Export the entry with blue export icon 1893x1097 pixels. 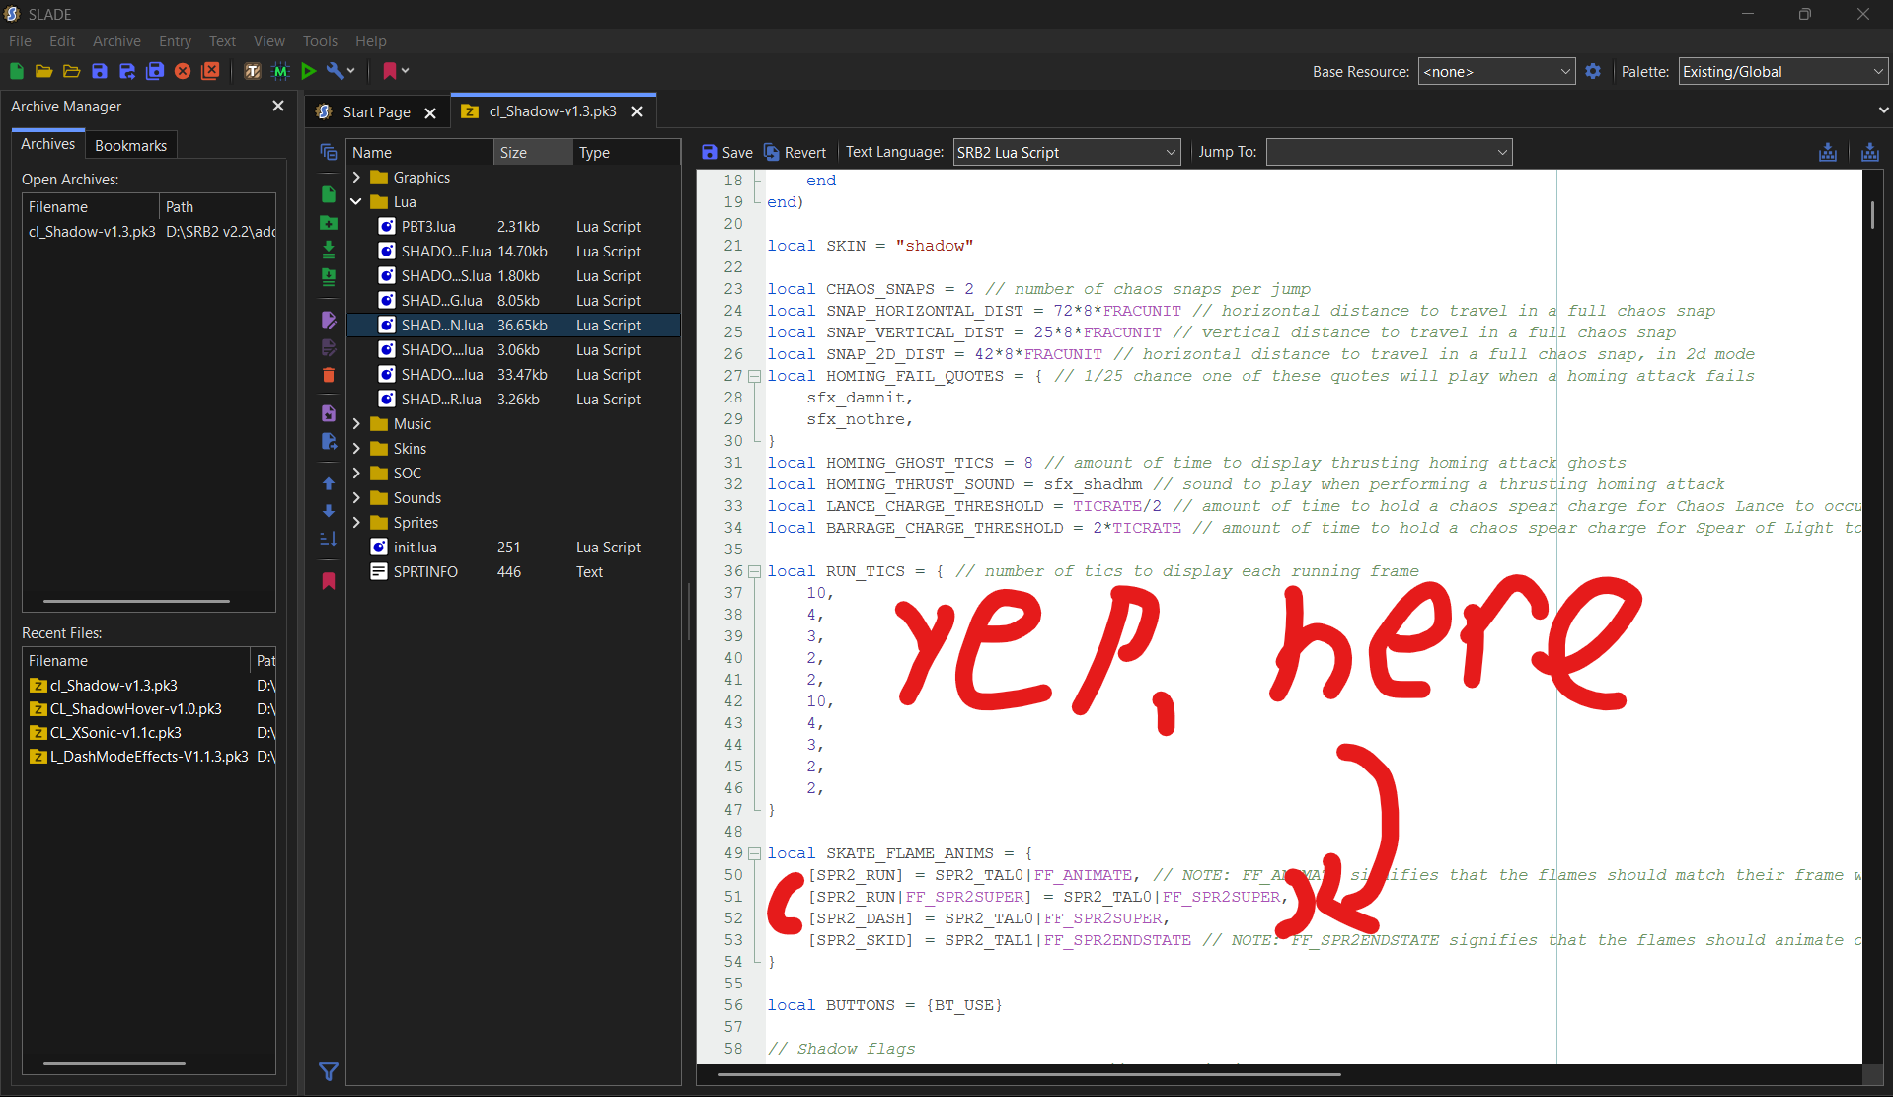(x=329, y=441)
